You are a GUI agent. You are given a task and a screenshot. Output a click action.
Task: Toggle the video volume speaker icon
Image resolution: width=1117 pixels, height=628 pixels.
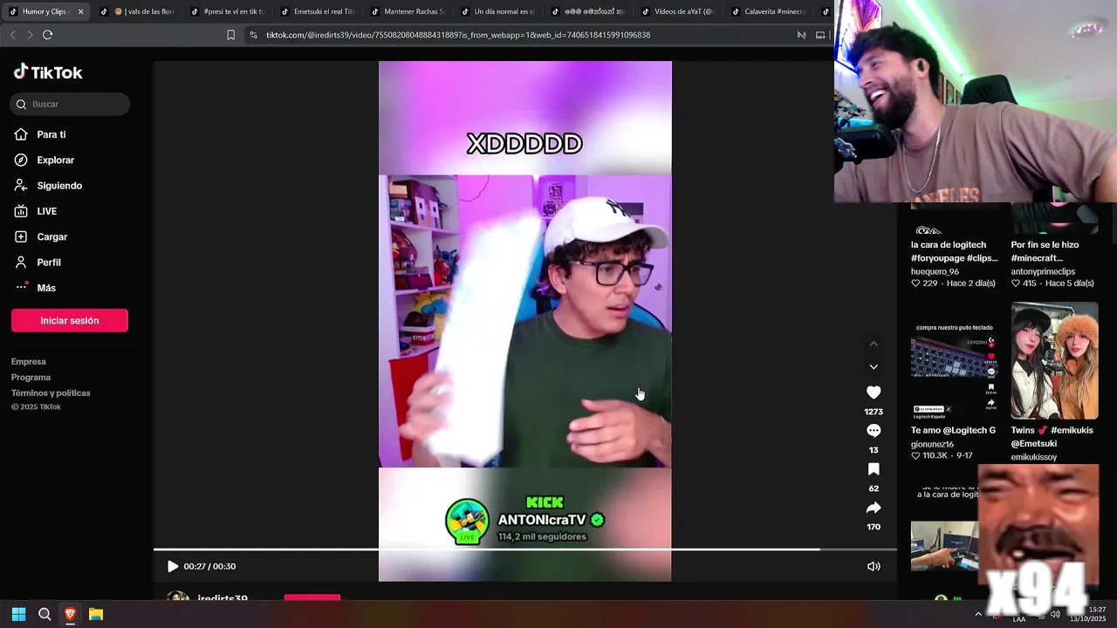874,566
